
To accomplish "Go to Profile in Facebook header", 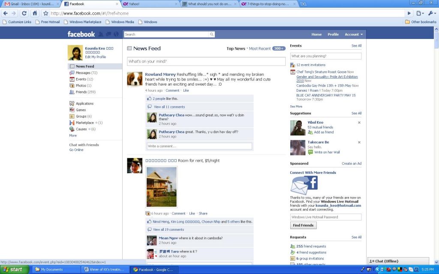I will pyautogui.click(x=333, y=34).
